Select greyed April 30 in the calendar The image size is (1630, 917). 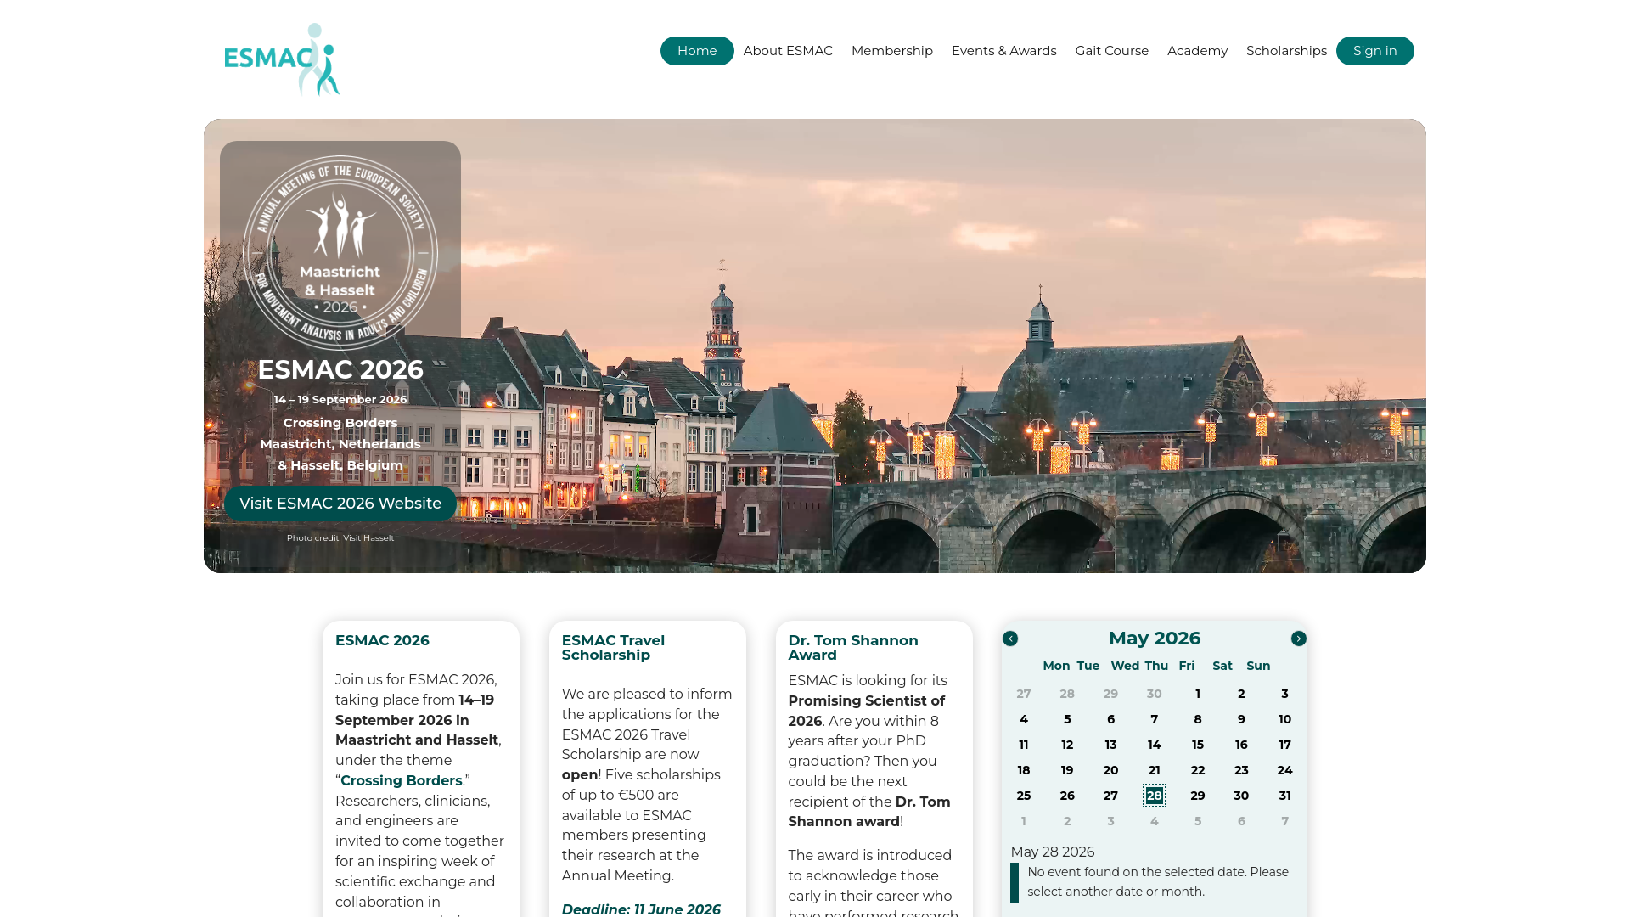tap(1155, 694)
